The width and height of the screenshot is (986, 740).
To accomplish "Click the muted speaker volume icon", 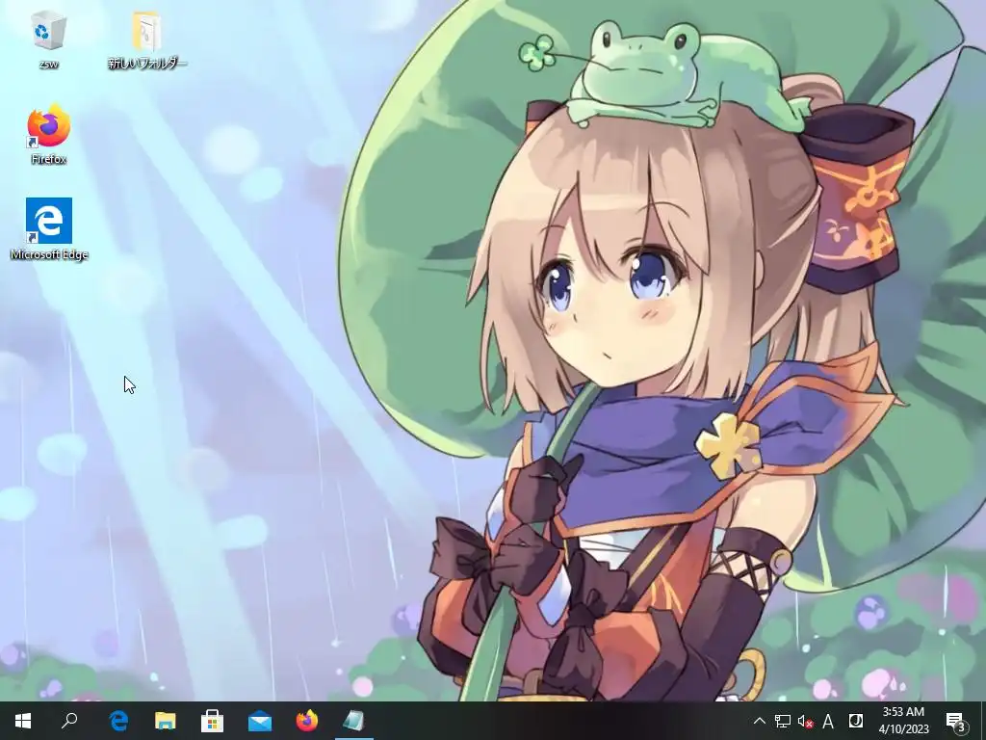I will pos(806,721).
